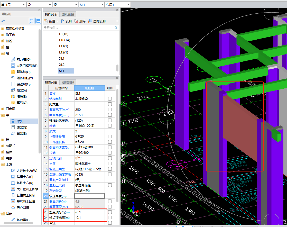287x227 pixels.
Task: Select 基坑土方(K) item
Action: click(x=22, y=183)
